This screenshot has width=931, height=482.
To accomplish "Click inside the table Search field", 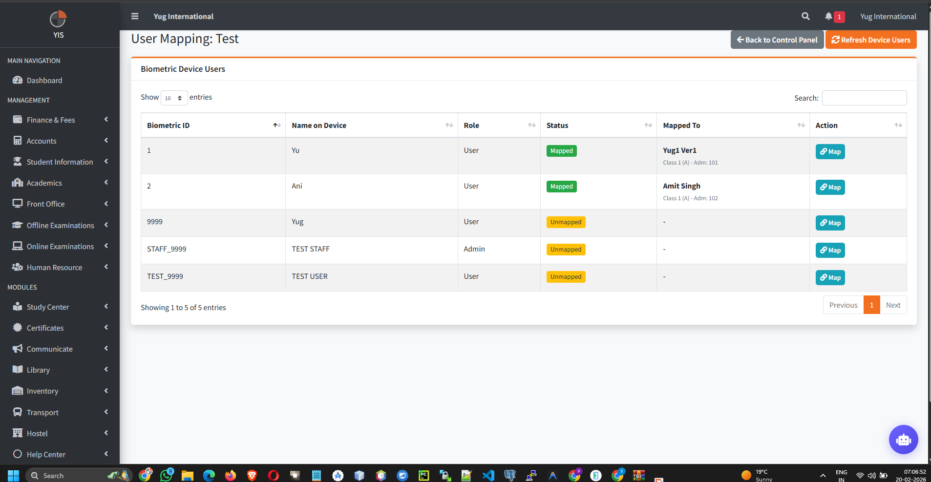I will 863,98.
